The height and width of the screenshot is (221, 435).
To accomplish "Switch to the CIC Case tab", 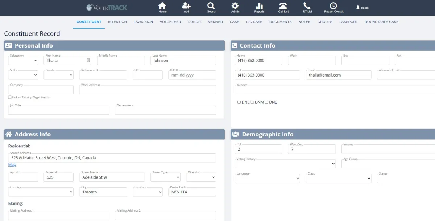I will click(x=254, y=22).
